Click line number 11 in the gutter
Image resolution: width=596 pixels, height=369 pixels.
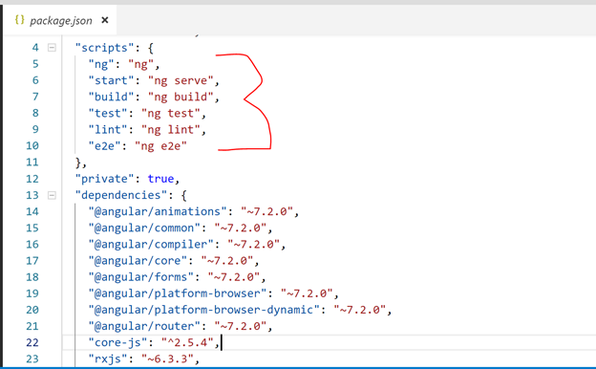point(32,163)
